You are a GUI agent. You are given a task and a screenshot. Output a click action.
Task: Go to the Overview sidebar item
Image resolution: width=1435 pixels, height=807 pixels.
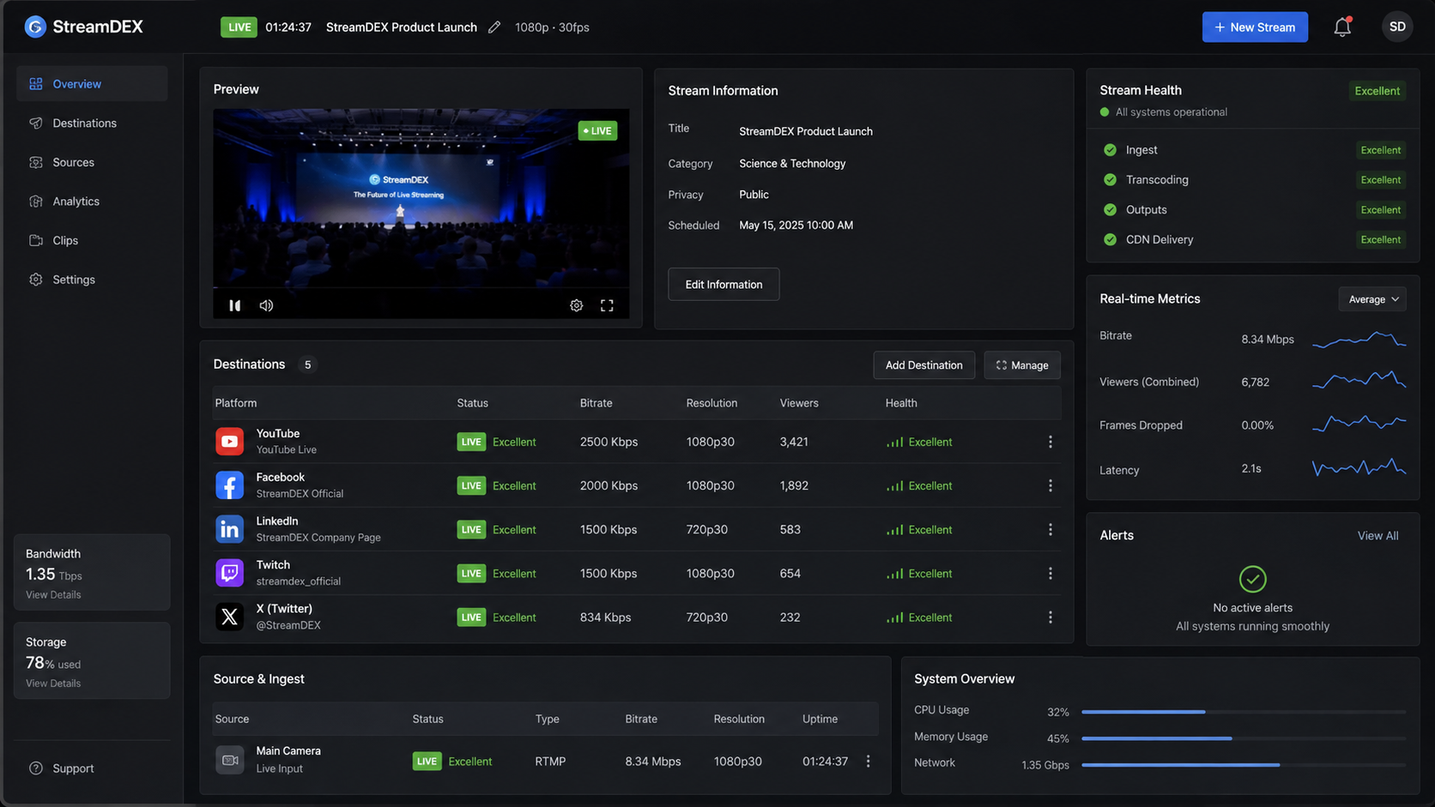tap(92, 84)
